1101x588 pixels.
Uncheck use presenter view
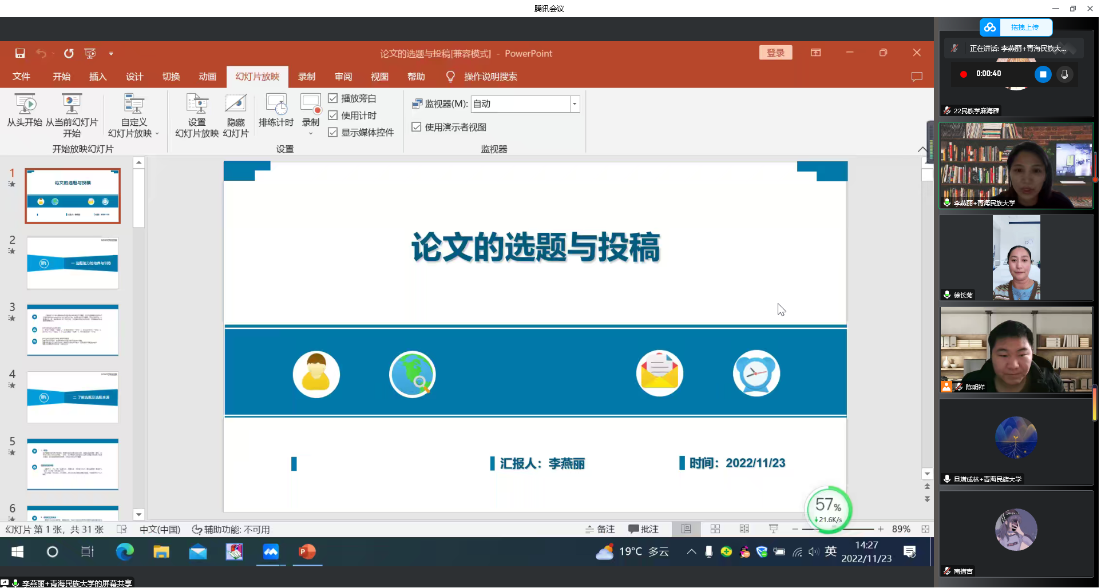(x=417, y=126)
